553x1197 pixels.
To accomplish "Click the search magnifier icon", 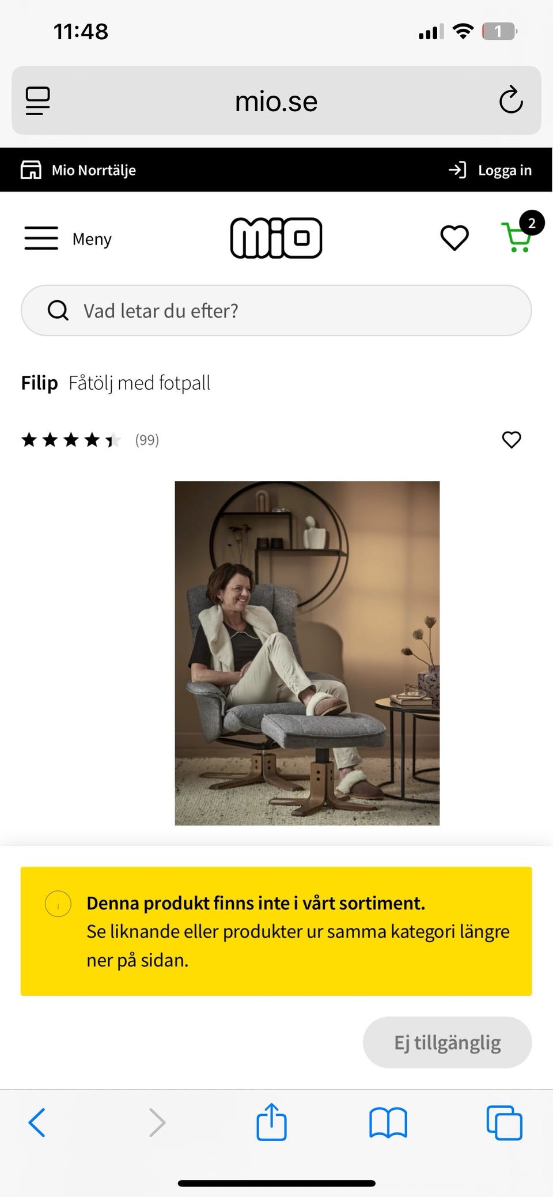I will click(x=57, y=310).
